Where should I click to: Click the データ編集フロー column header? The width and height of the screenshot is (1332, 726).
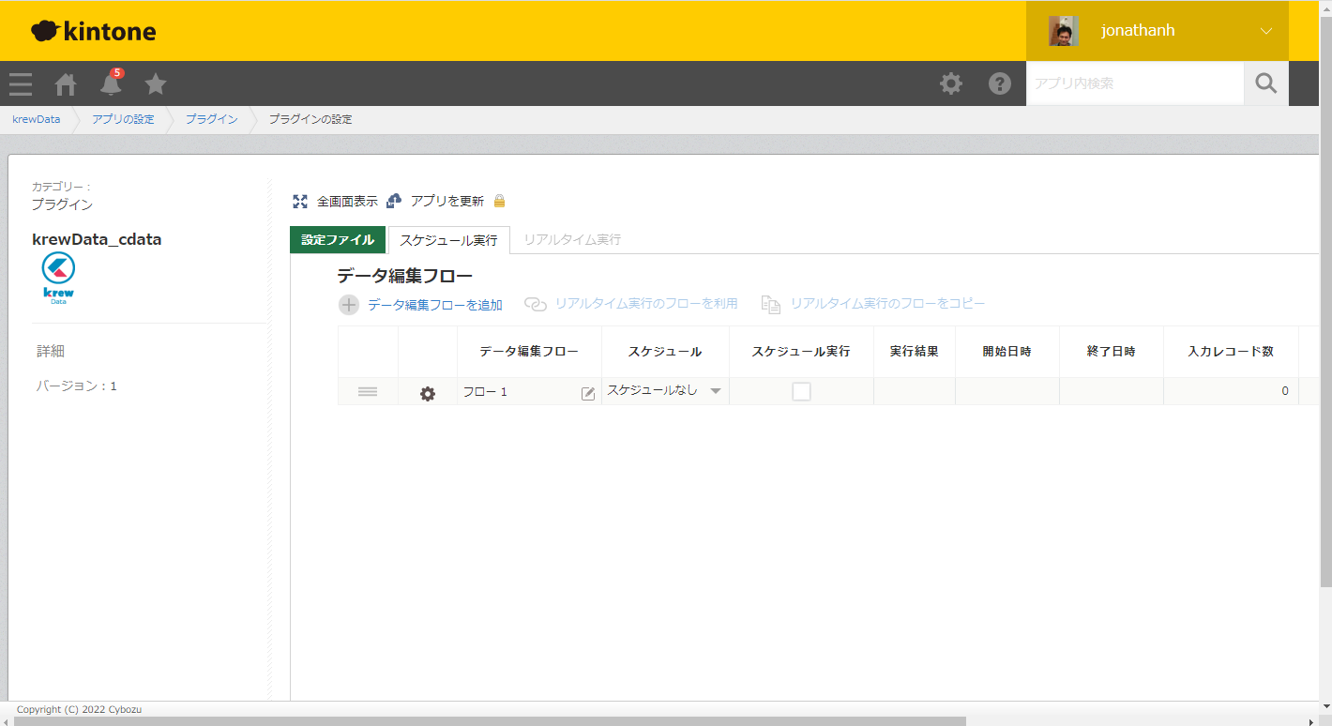pos(529,352)
